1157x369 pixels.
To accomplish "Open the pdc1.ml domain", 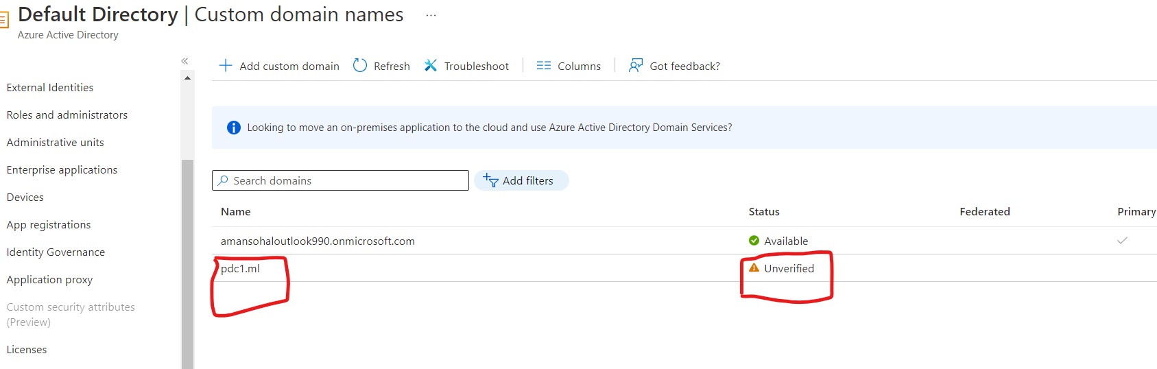I will tap(240, 269).
